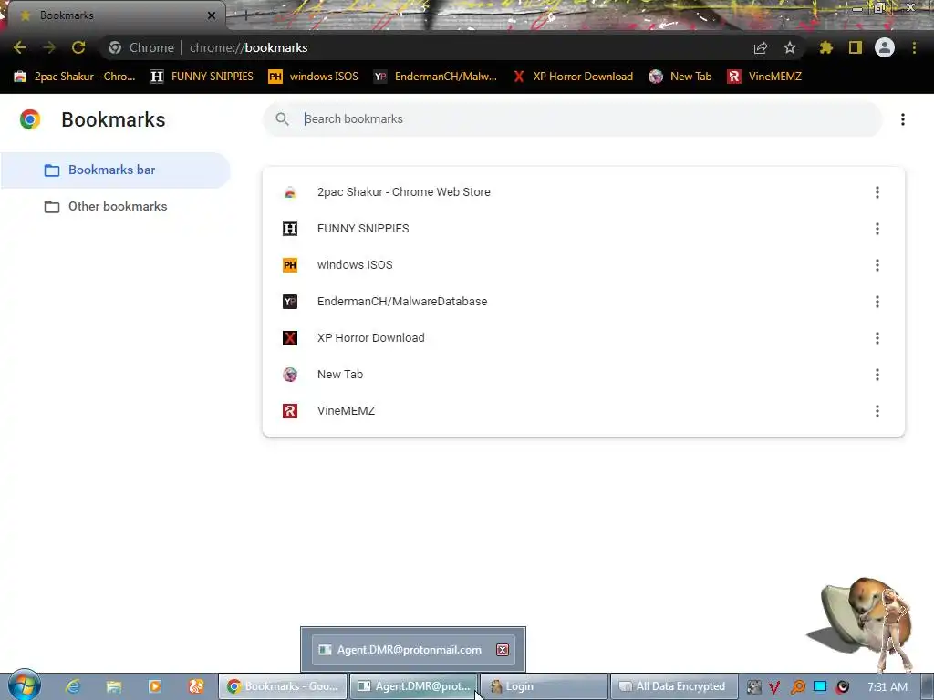Select the VineMEMZ list entry
The image size is (934, 700).
point(583,411)
